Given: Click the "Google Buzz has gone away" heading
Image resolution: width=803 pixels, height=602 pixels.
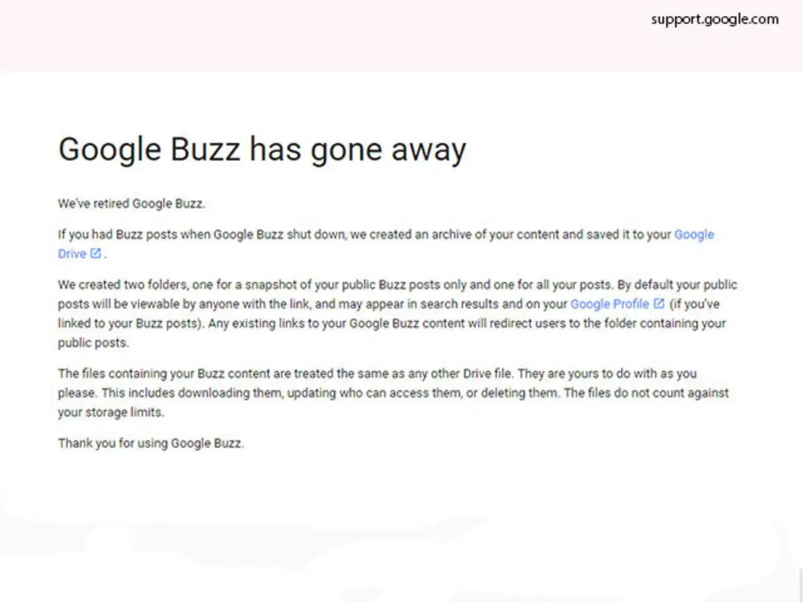Looking at the screenshot, I should 262,149.
